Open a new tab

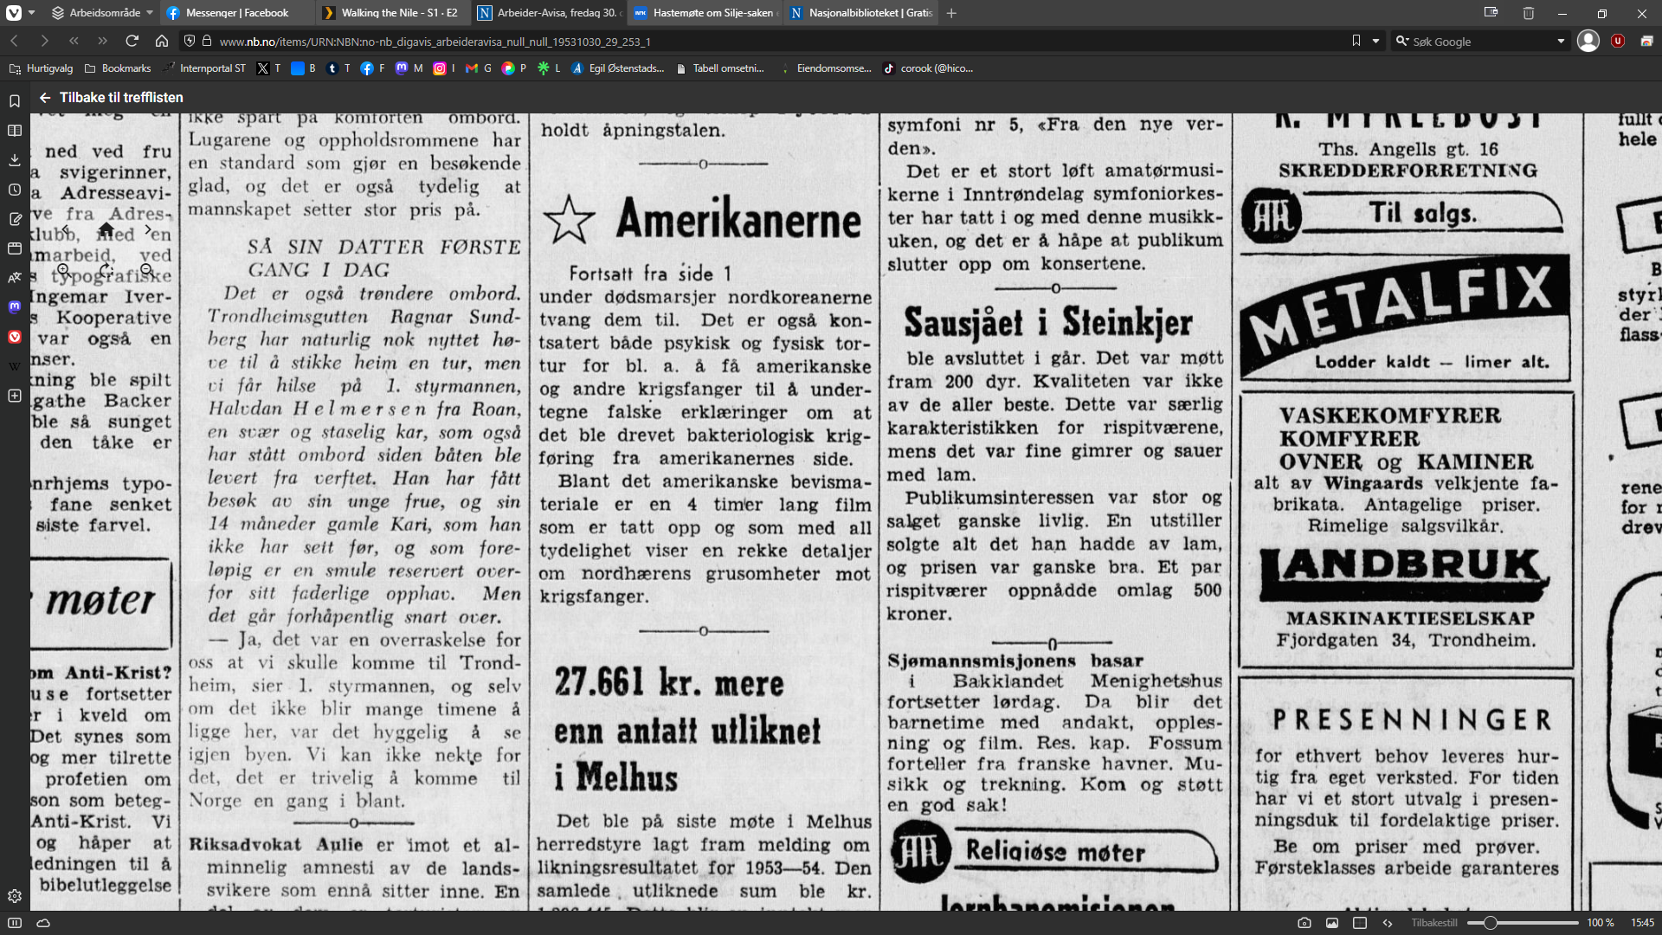pos(951,13)
